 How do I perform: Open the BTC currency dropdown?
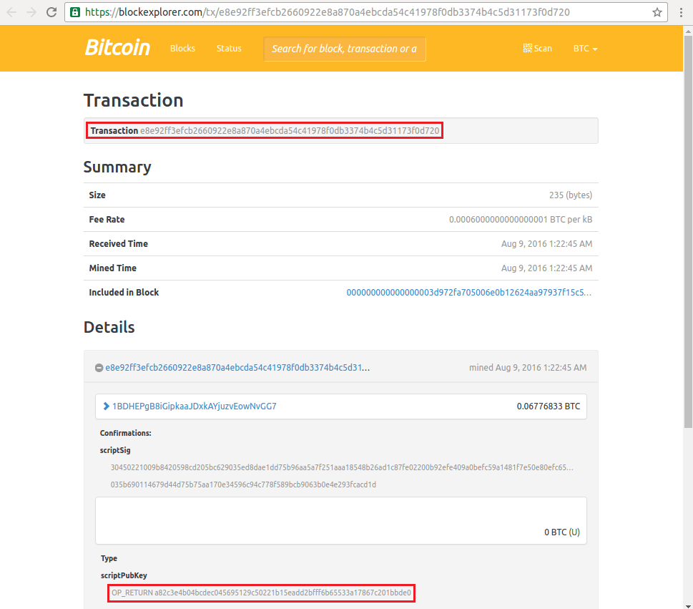(x=585, y=48)
